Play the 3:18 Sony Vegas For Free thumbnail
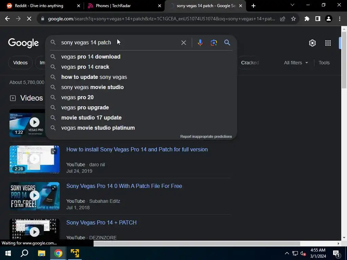 click(x=35, y=196)
